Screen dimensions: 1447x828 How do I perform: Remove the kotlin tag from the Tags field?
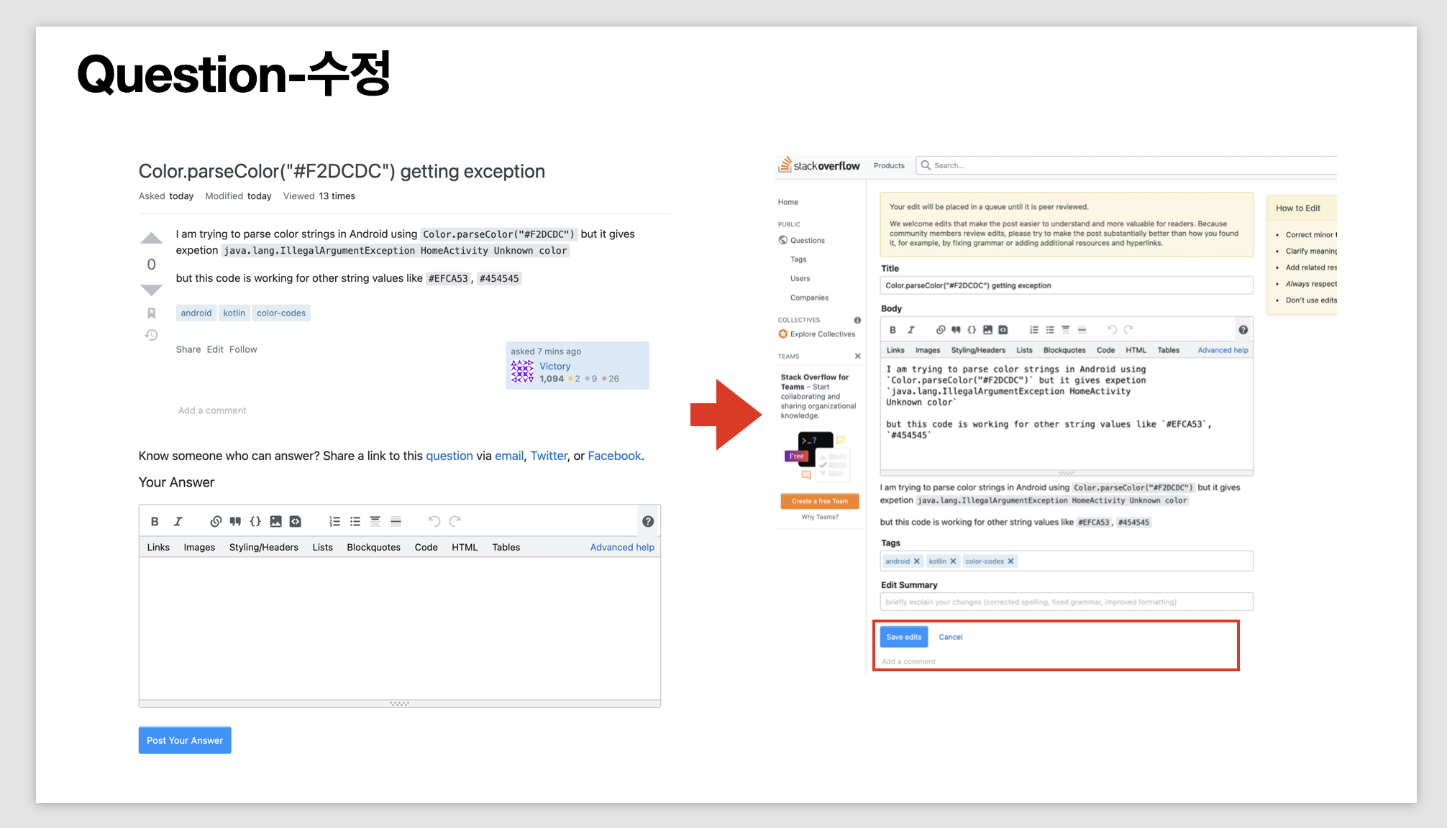(x=953, y=561)
